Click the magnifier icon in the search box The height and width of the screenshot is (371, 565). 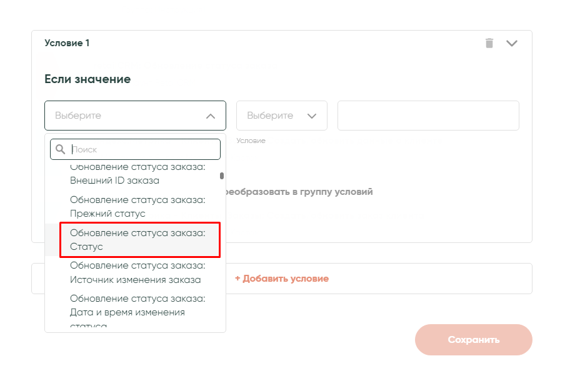tap(61, 149)
